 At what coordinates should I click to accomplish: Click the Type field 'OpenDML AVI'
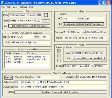coord(21,37)
